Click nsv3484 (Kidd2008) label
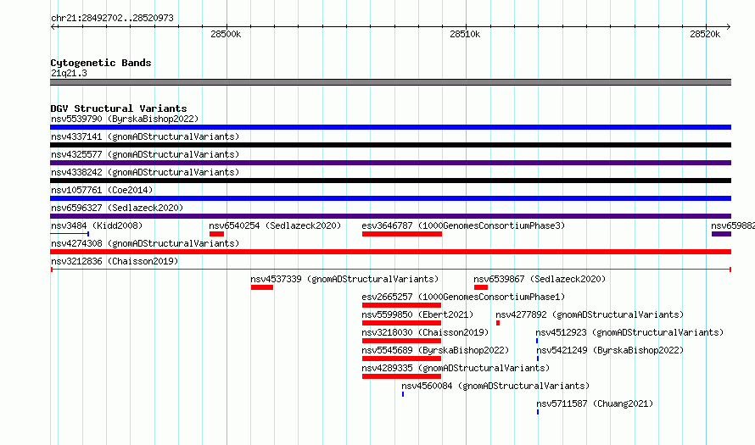This screenshot has width=755, height=445. point(97,225)
